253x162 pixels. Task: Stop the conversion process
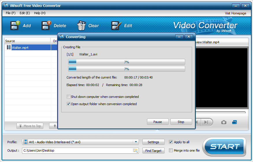(x=181, y=122)
